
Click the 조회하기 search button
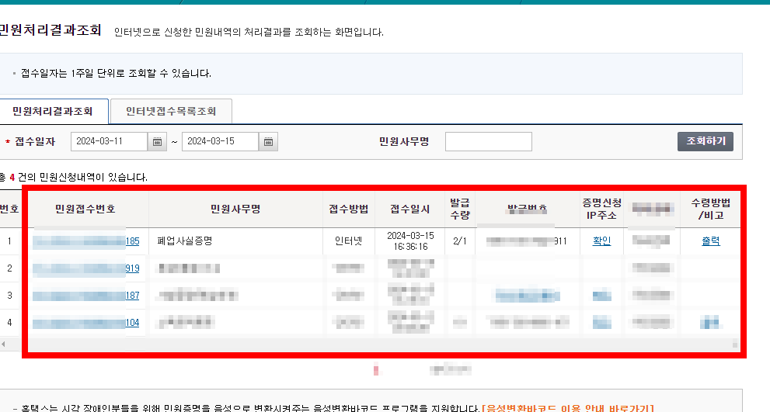pyautogui.click(x=706, y=141)
